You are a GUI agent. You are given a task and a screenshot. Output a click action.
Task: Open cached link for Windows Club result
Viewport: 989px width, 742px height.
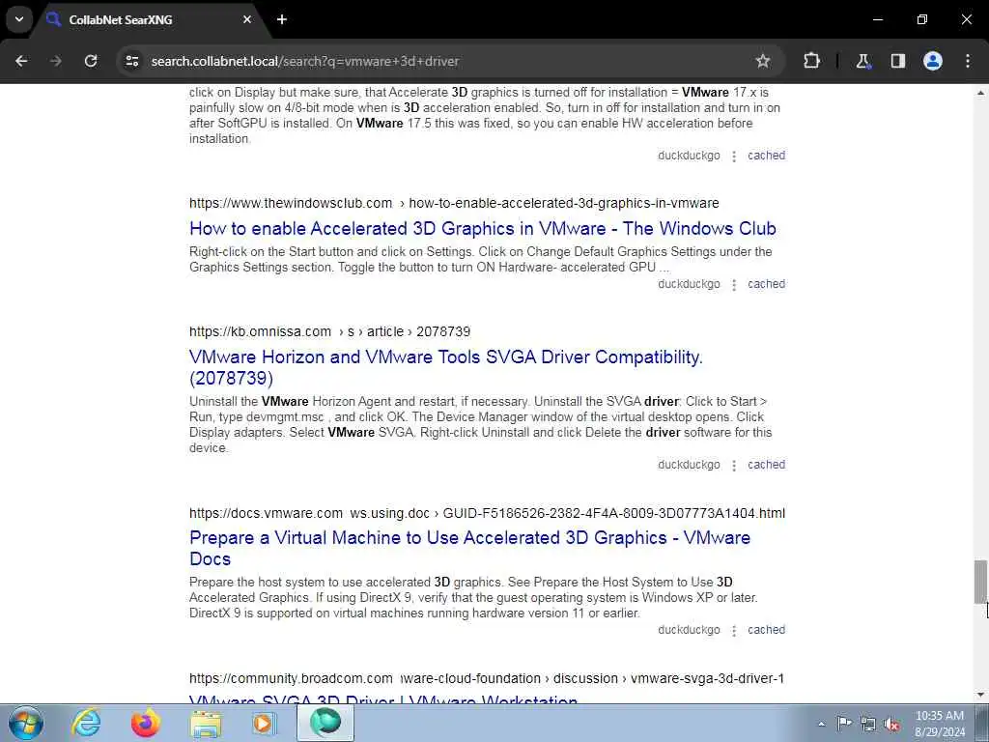766,285
